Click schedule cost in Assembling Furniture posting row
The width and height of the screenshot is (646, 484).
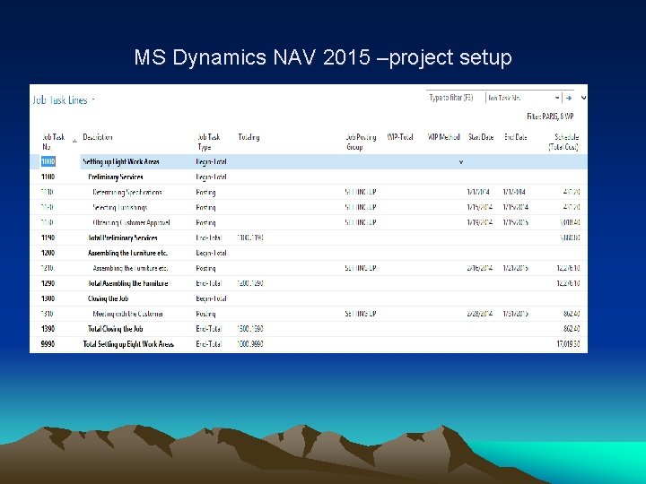pos(568,268)
